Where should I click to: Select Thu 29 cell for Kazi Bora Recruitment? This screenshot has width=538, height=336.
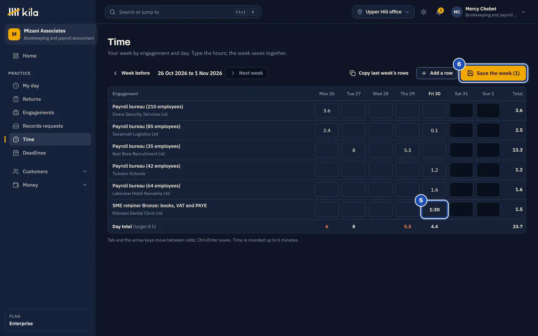[x=408, y=150]
